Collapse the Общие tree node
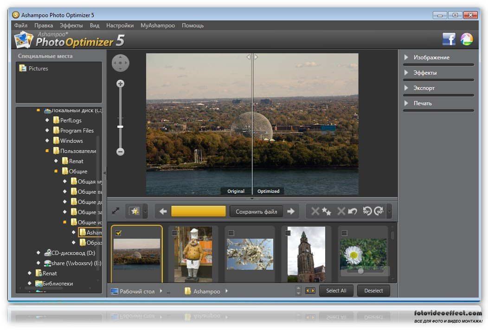Screen dimensions: 488x330 (x=56, y=171)
